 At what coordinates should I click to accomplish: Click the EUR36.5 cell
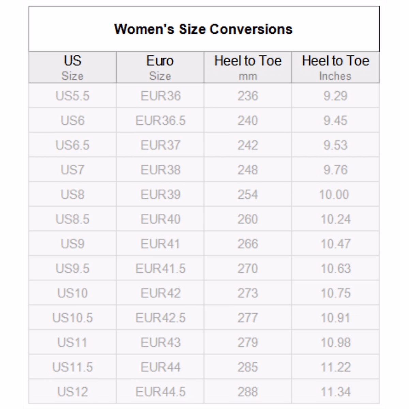pos(160,121)
